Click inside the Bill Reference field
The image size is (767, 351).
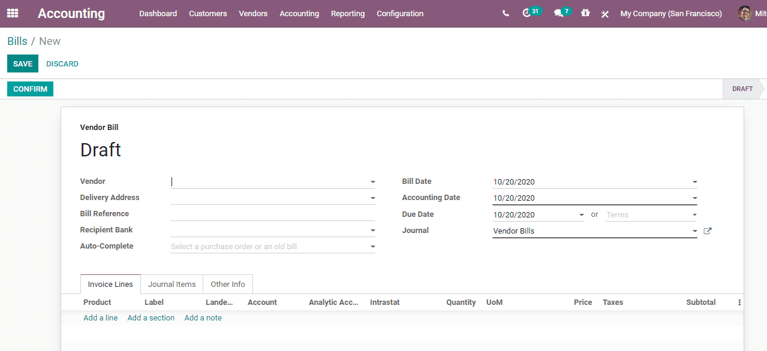click(273, 213)
